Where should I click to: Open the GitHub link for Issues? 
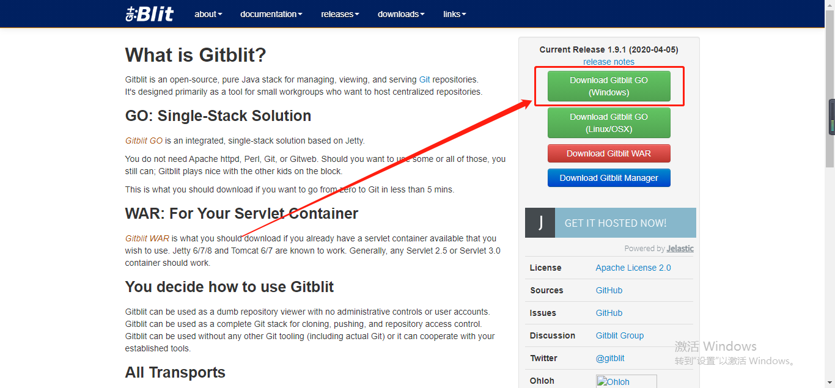tap(609, 313)
